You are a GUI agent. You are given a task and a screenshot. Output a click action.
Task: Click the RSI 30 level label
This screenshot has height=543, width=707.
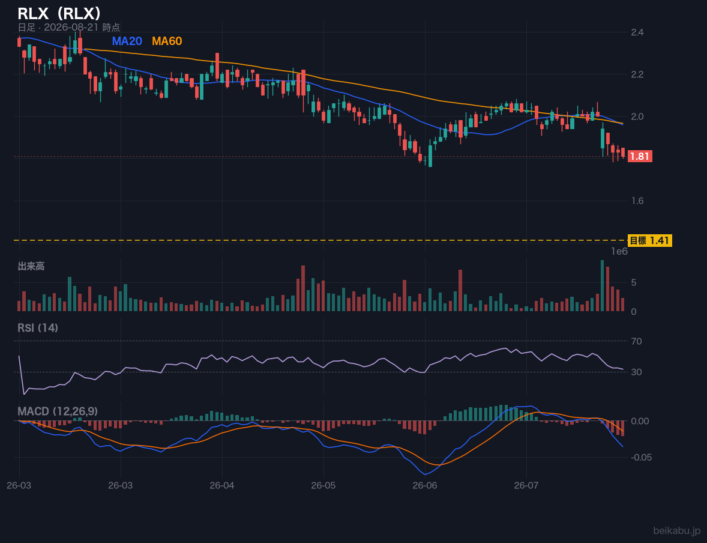(x=636, y=372)
